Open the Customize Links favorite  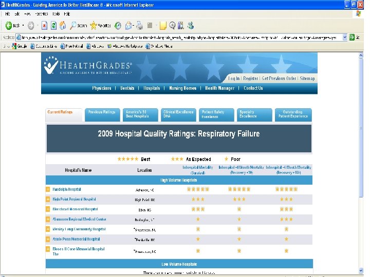[44, 46]
